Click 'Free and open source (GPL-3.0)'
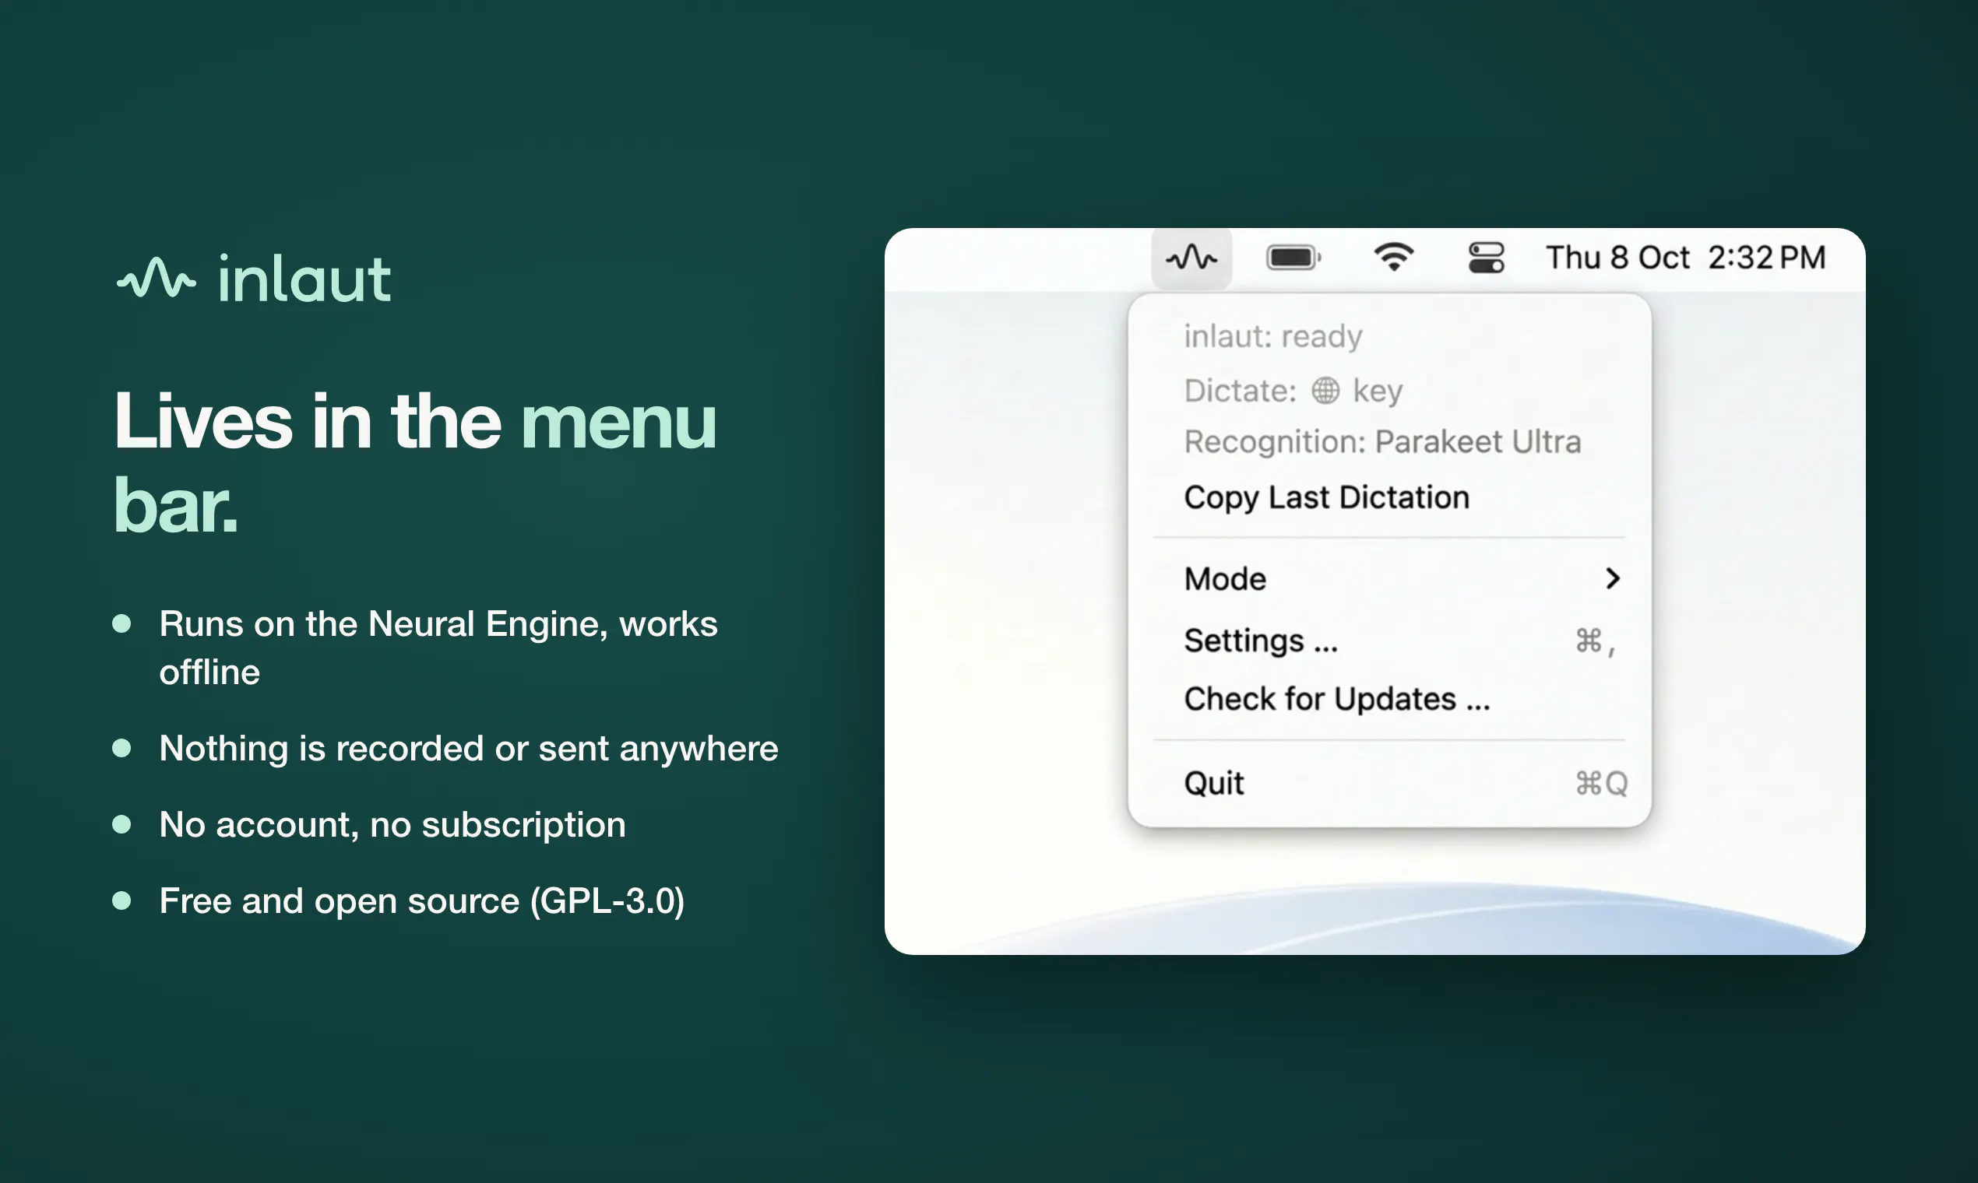Viewport: 1978px width, 1183px height. pyautogui.click(x=422, y=900)
